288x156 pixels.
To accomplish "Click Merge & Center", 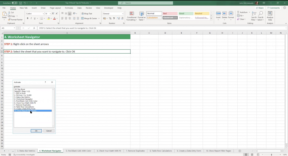I will (89, 18).
